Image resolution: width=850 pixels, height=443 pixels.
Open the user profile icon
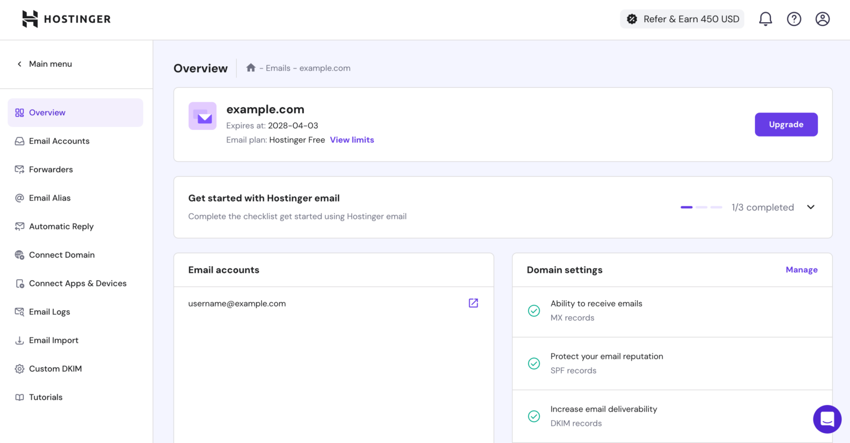[822, 19]
